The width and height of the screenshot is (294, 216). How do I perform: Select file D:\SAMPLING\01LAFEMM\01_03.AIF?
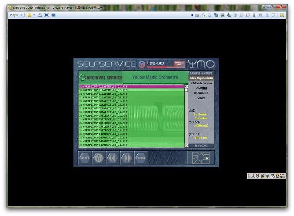pos(132,94)
